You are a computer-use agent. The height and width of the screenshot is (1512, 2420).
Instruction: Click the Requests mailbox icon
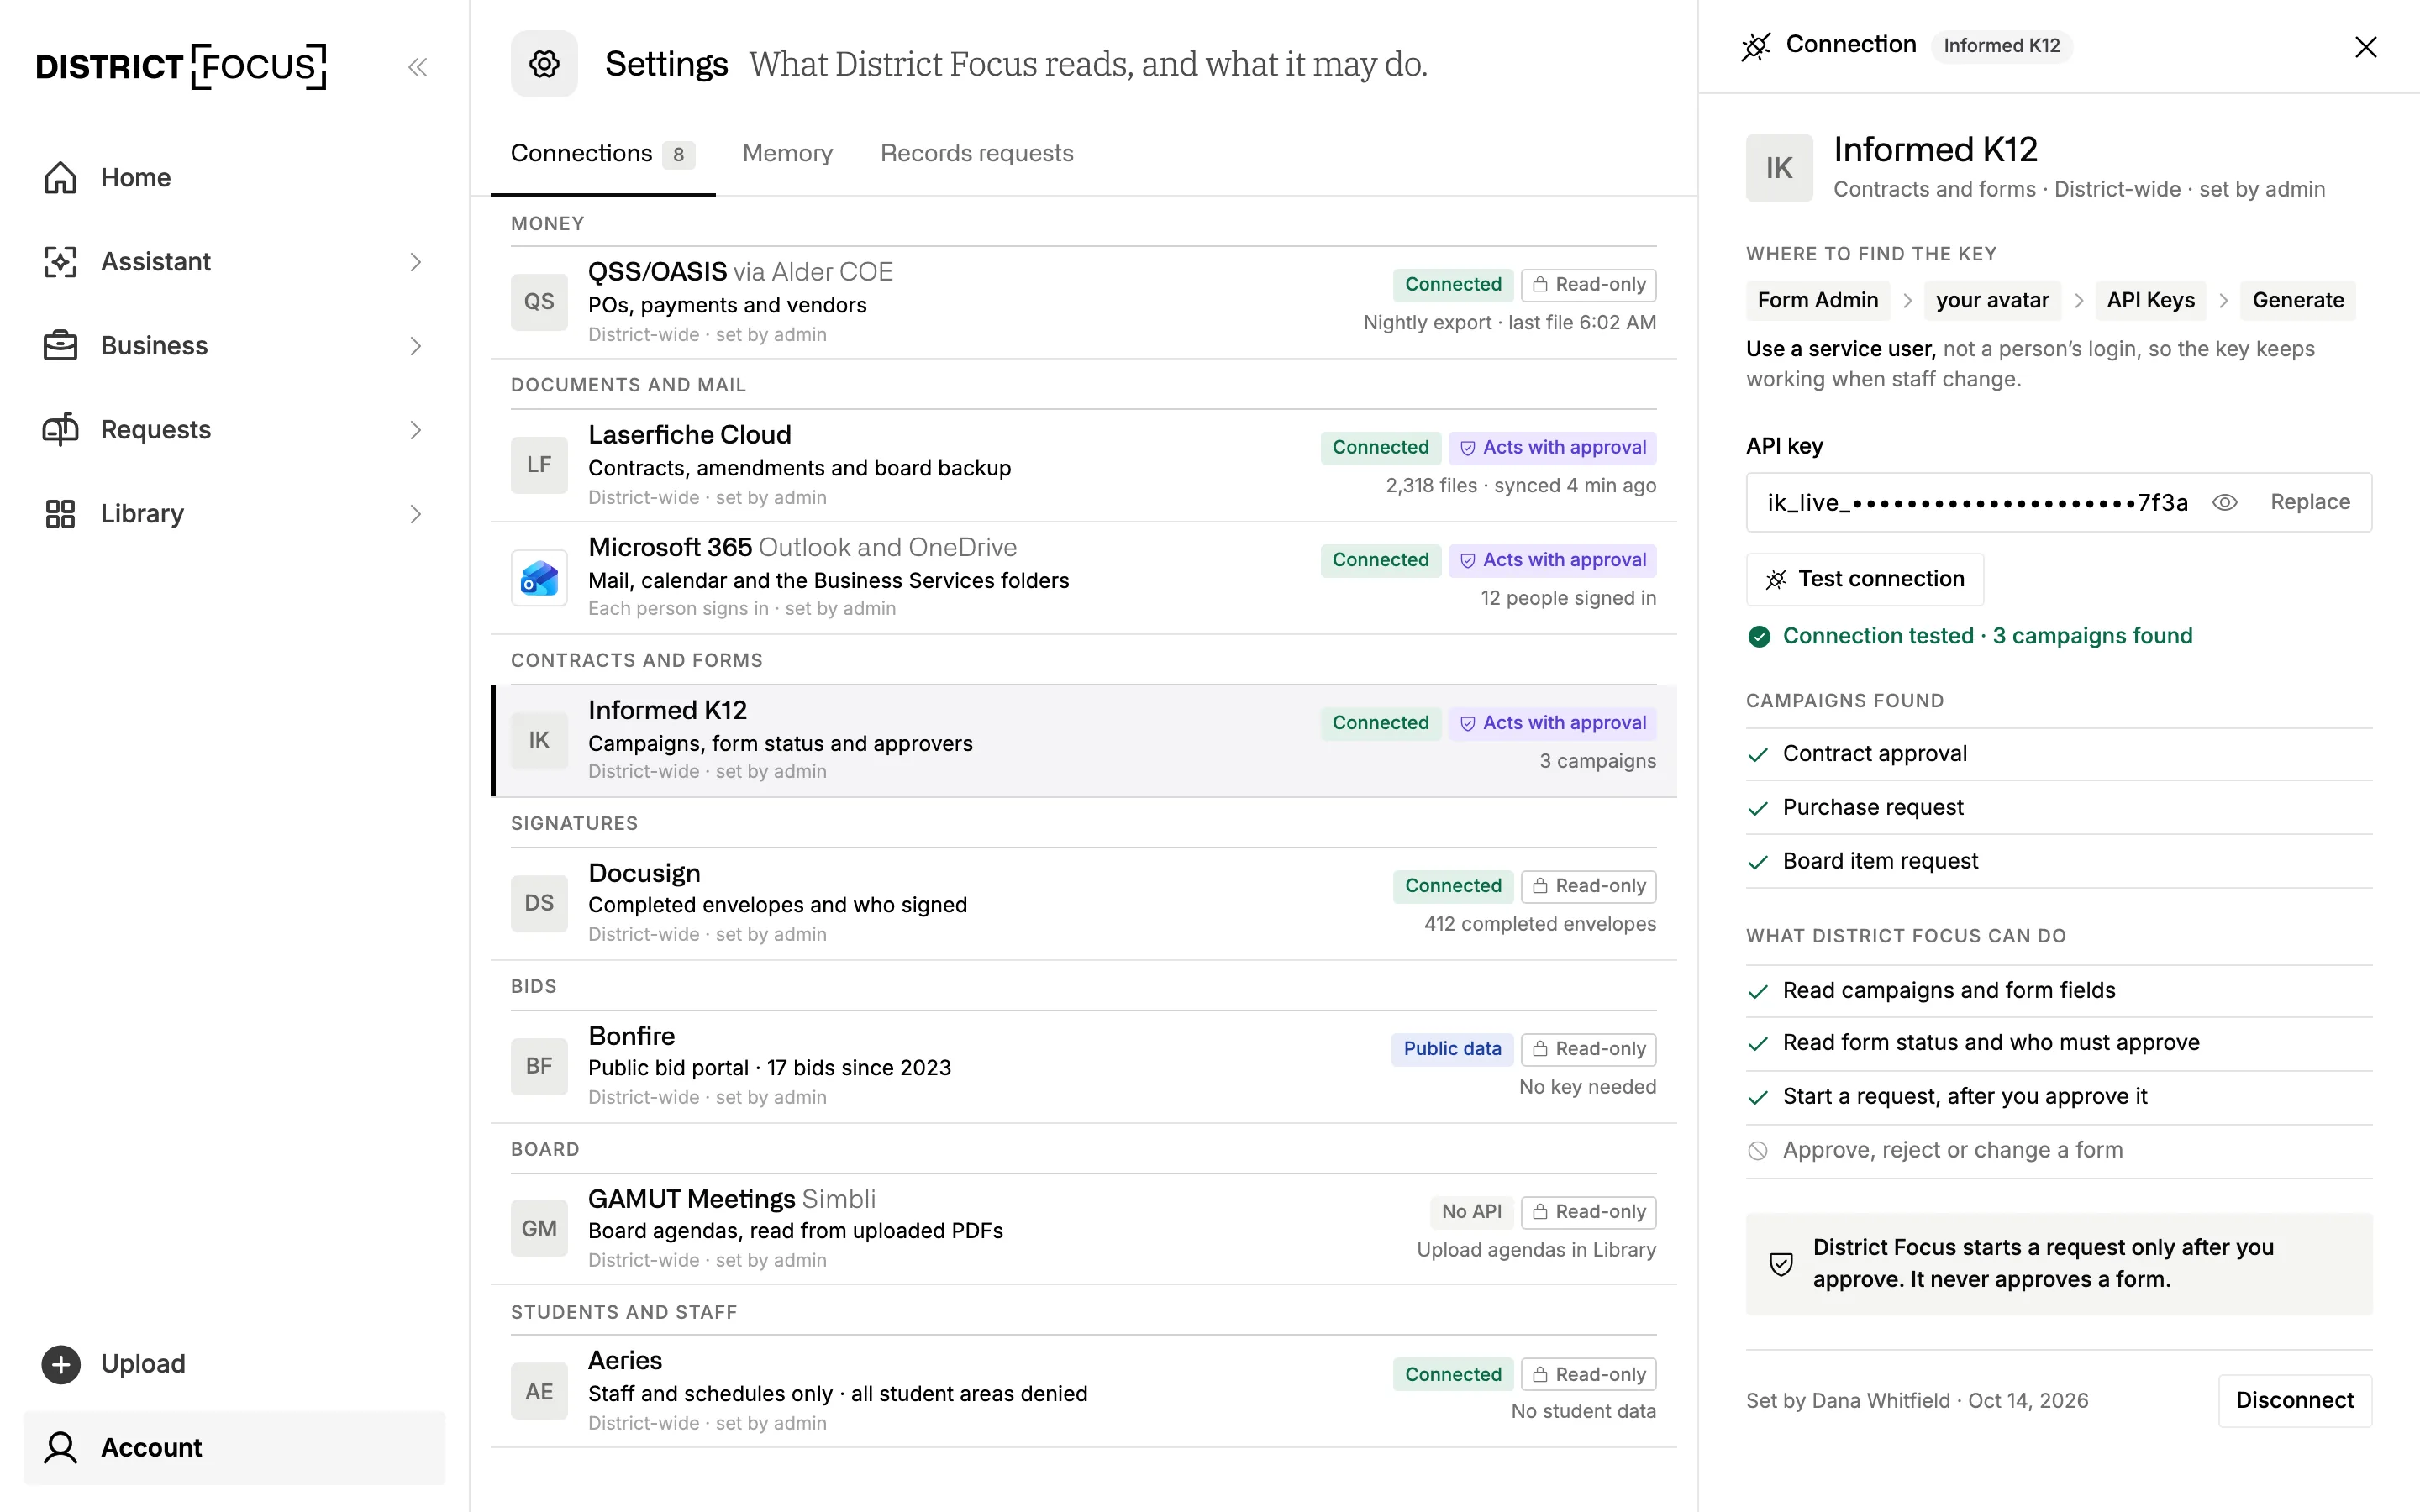pyautogui.click(x=60, y=429)
